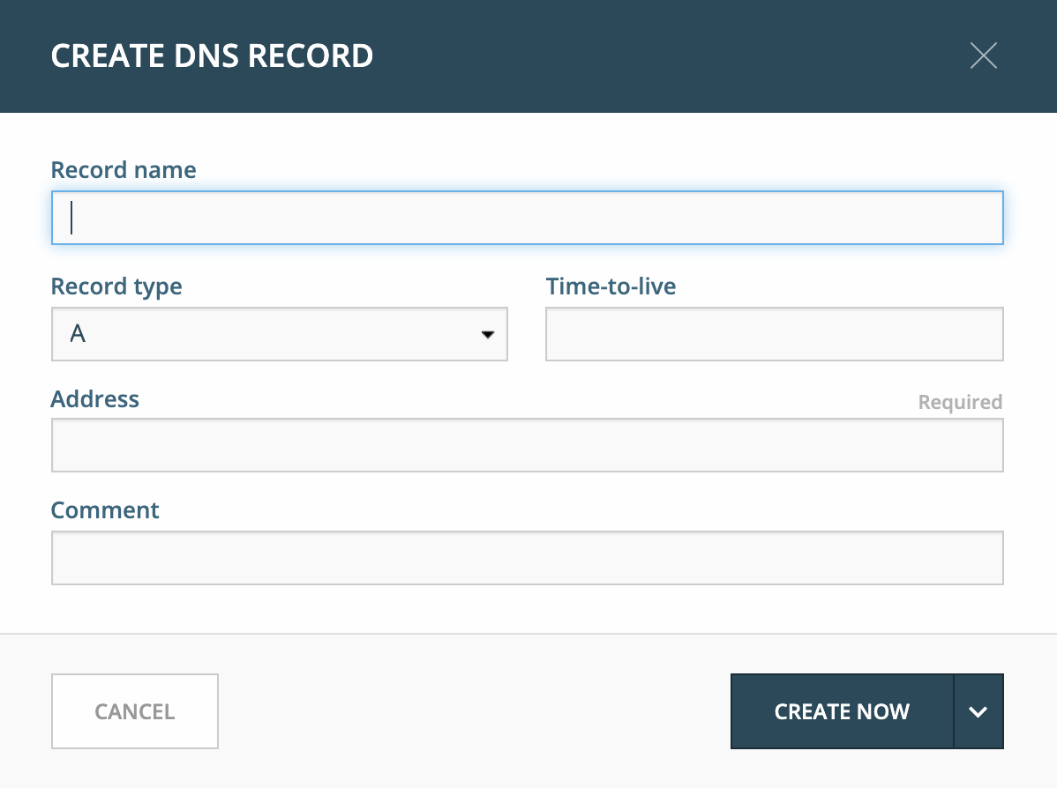Click the Address label
Screen dimensions: 1057x788
[x=95, y=398]
